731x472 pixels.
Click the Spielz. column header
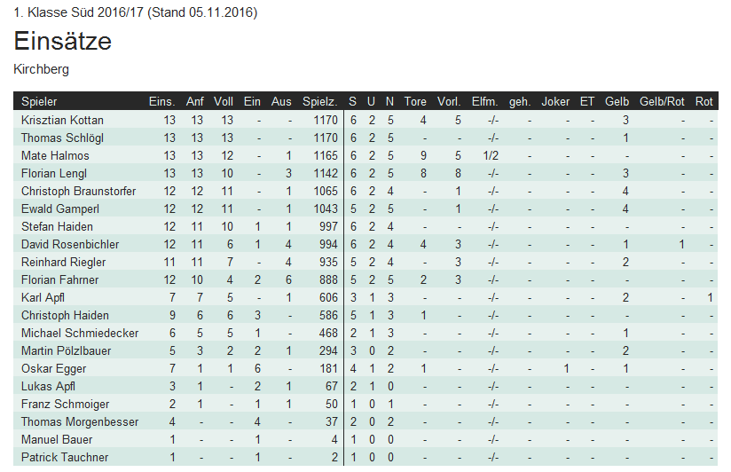[x=319, y=102]
